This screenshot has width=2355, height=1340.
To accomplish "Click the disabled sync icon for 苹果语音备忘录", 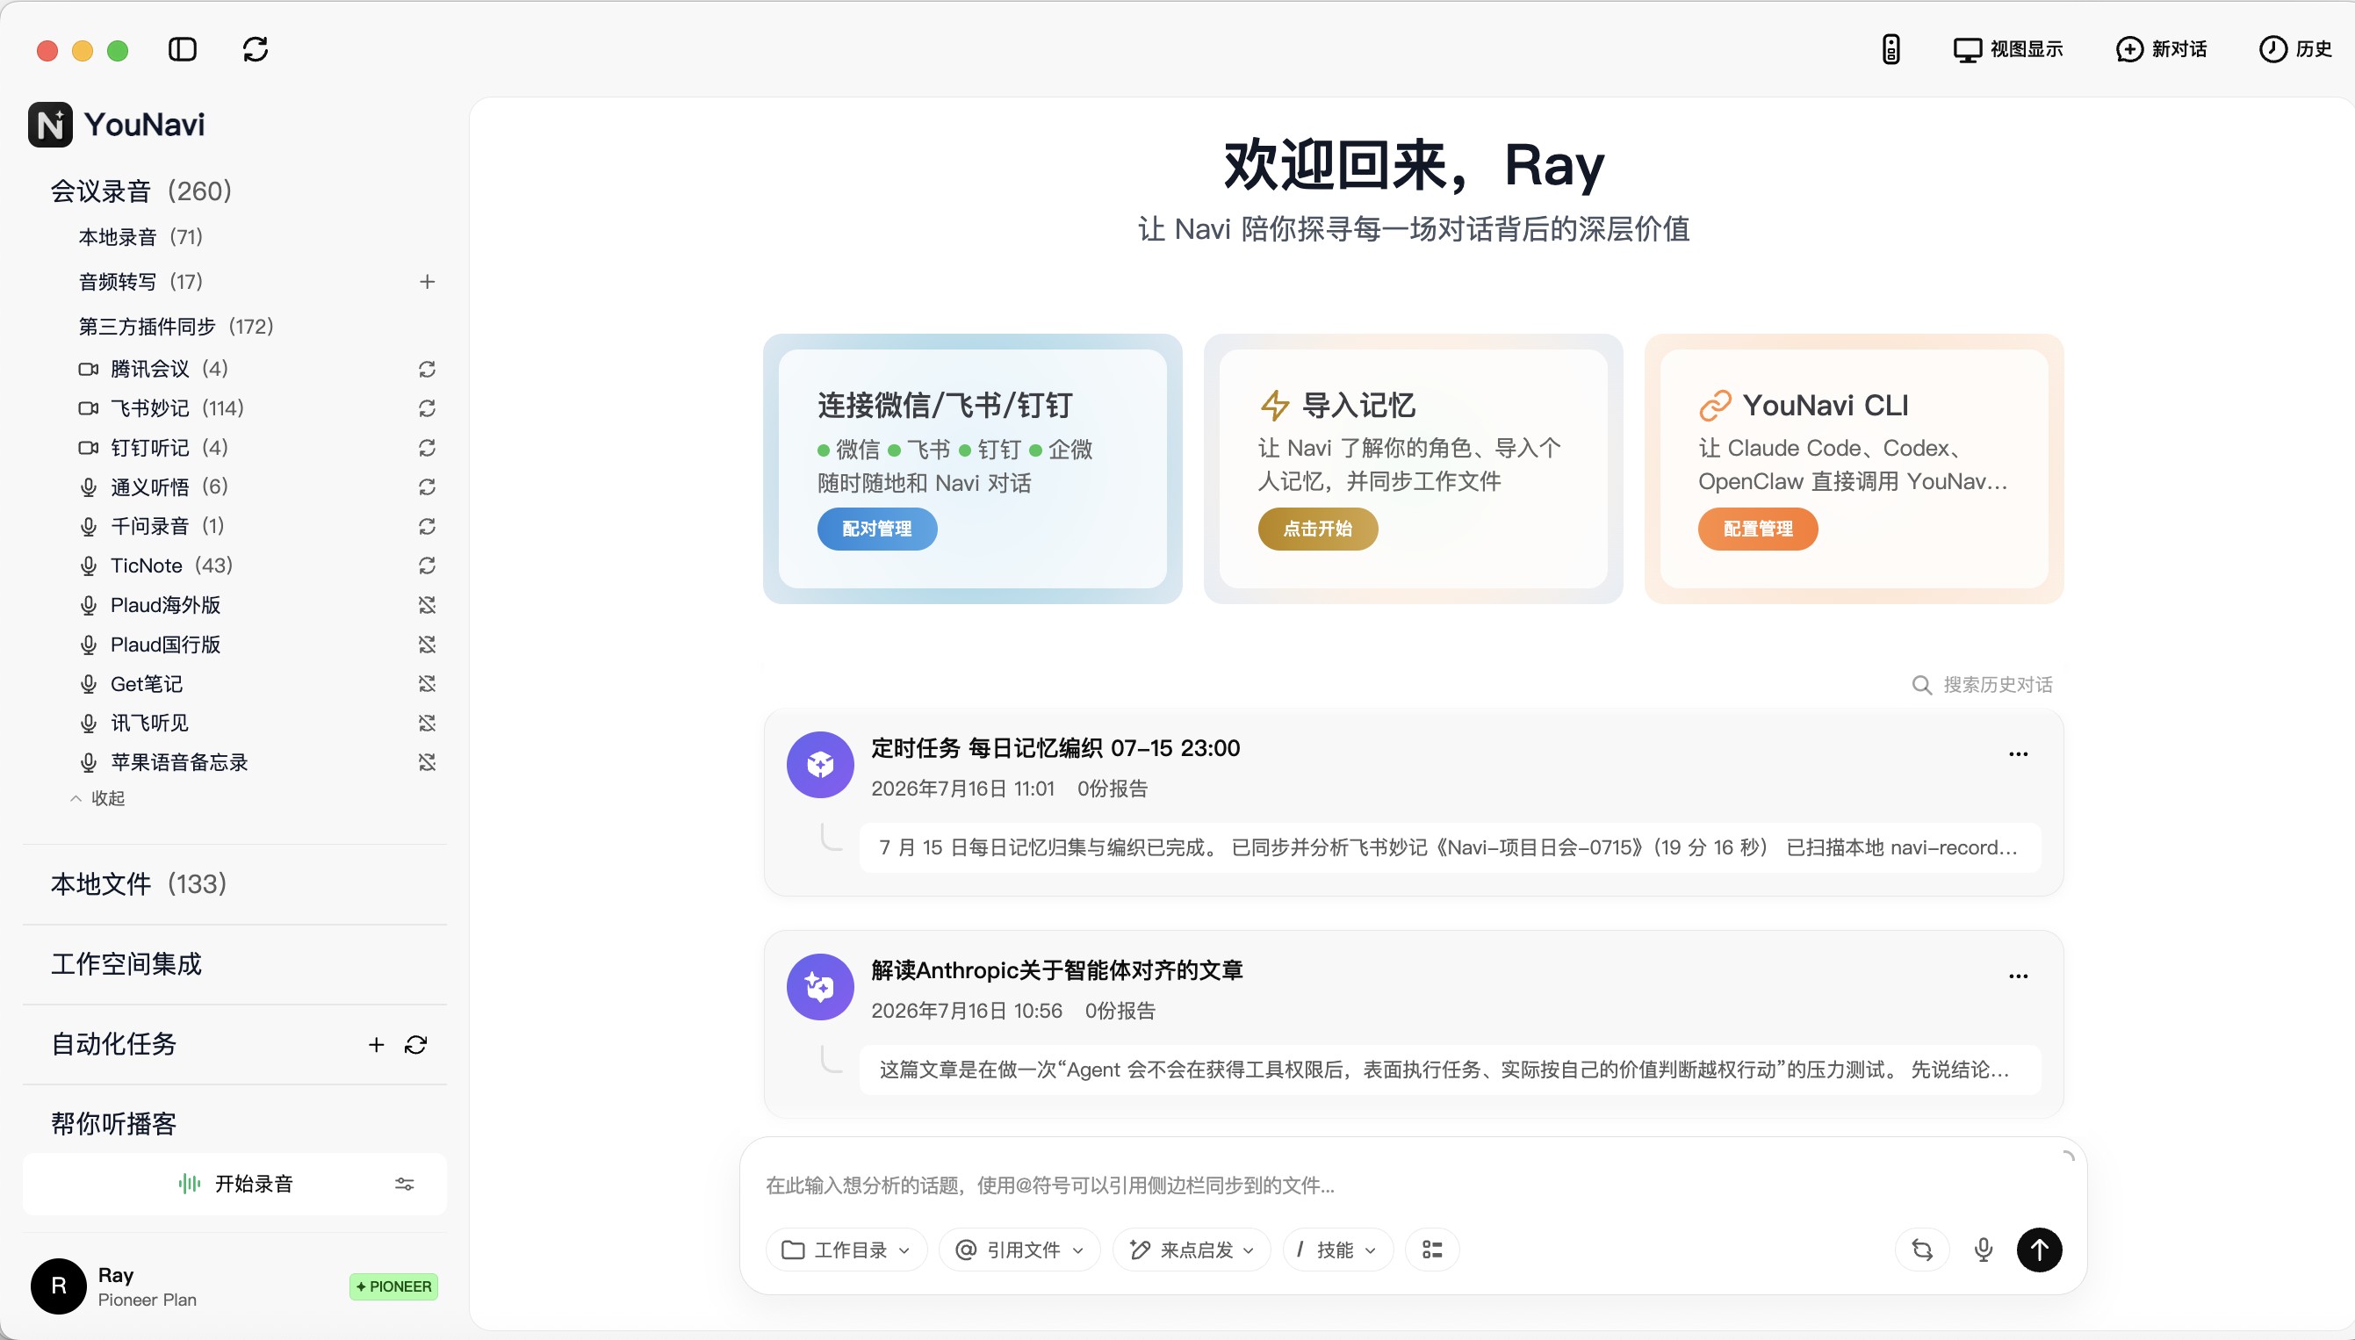I will (x=427, y=762).
